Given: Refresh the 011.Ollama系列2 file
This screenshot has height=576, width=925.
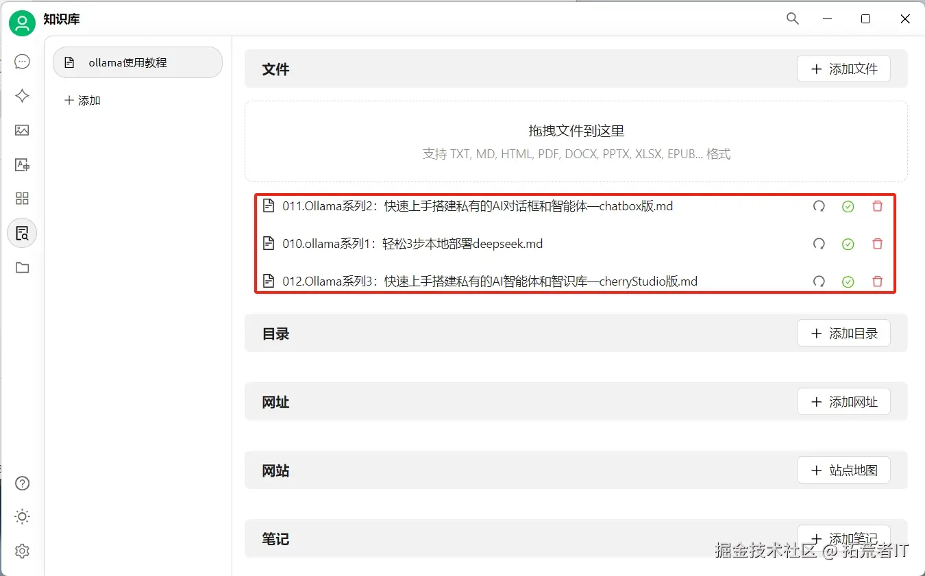Looking at the screenshot, I should [x=819, y=206].
